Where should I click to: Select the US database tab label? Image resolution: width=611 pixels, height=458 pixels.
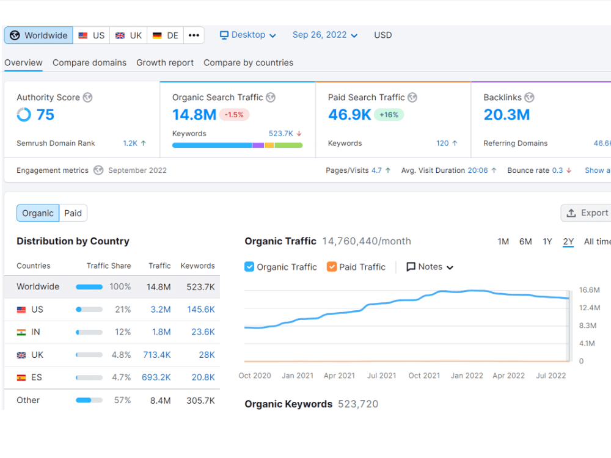pyautogui.click(x=98, y=35)
